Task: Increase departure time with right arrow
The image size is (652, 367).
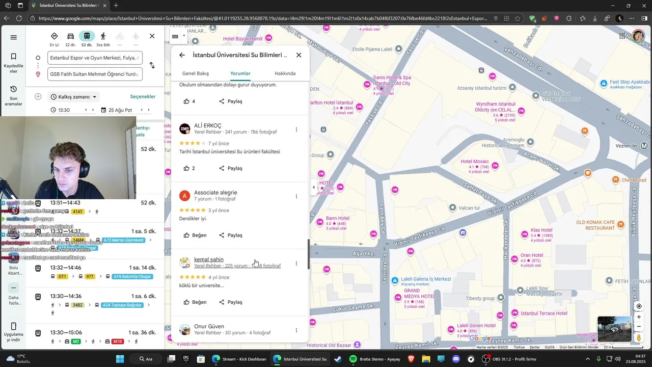Action: 93,110
